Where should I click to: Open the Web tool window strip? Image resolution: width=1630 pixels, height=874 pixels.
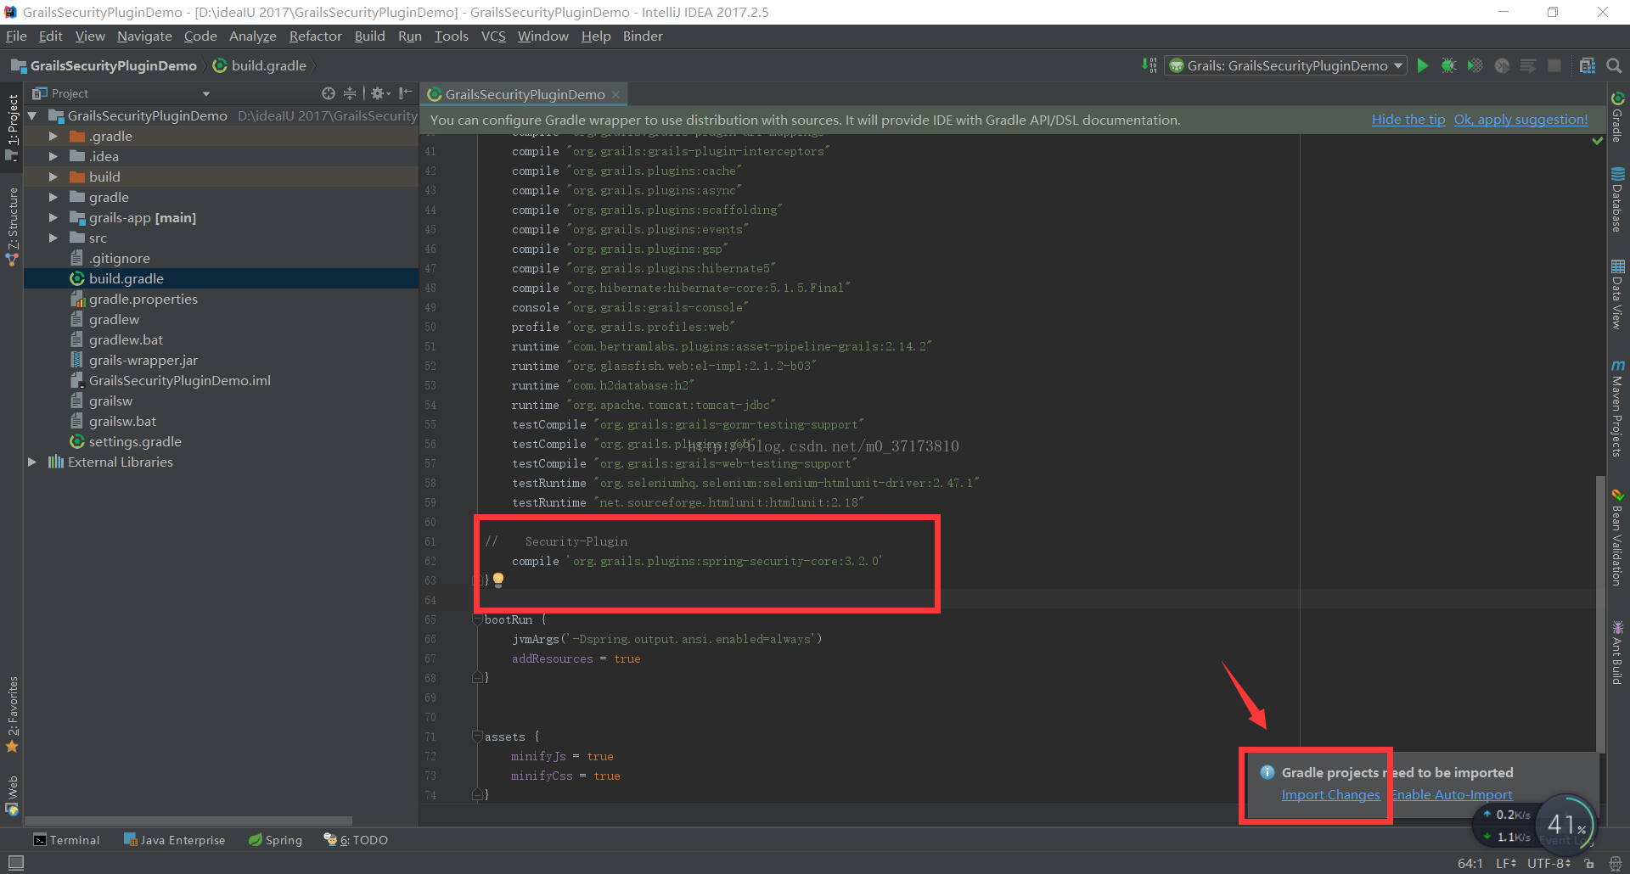click(x=12, y=795)
